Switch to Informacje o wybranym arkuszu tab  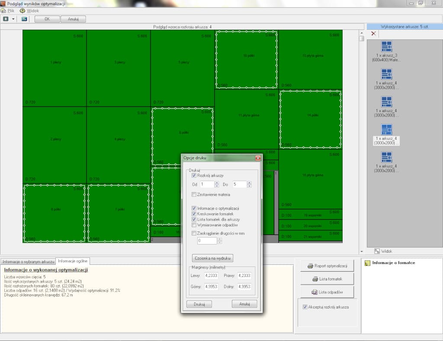28,261
